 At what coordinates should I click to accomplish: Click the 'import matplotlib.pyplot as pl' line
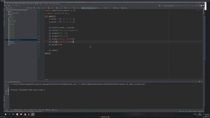(x=60, y=10)
